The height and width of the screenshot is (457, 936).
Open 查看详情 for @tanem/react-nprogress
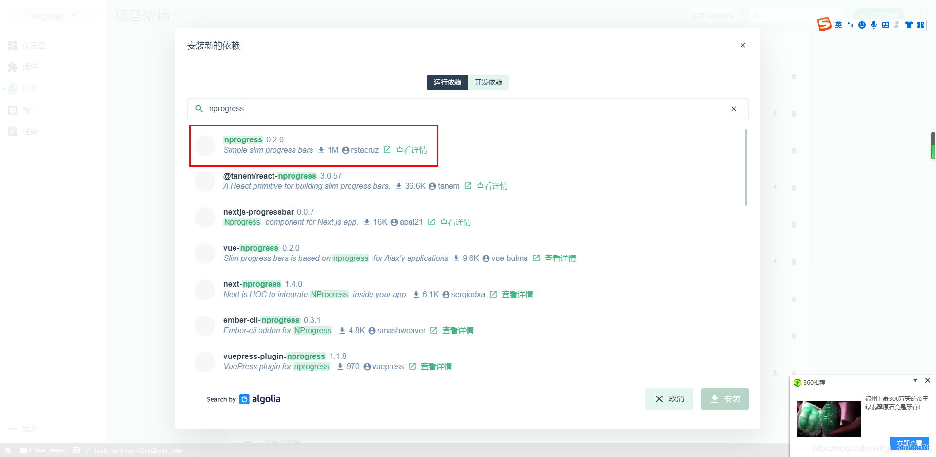click(x=492, y=186)
